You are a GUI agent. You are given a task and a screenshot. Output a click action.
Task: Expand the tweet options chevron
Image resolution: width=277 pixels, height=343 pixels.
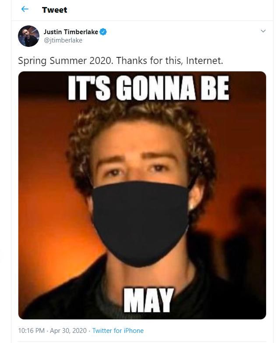[x=263, y=31]
